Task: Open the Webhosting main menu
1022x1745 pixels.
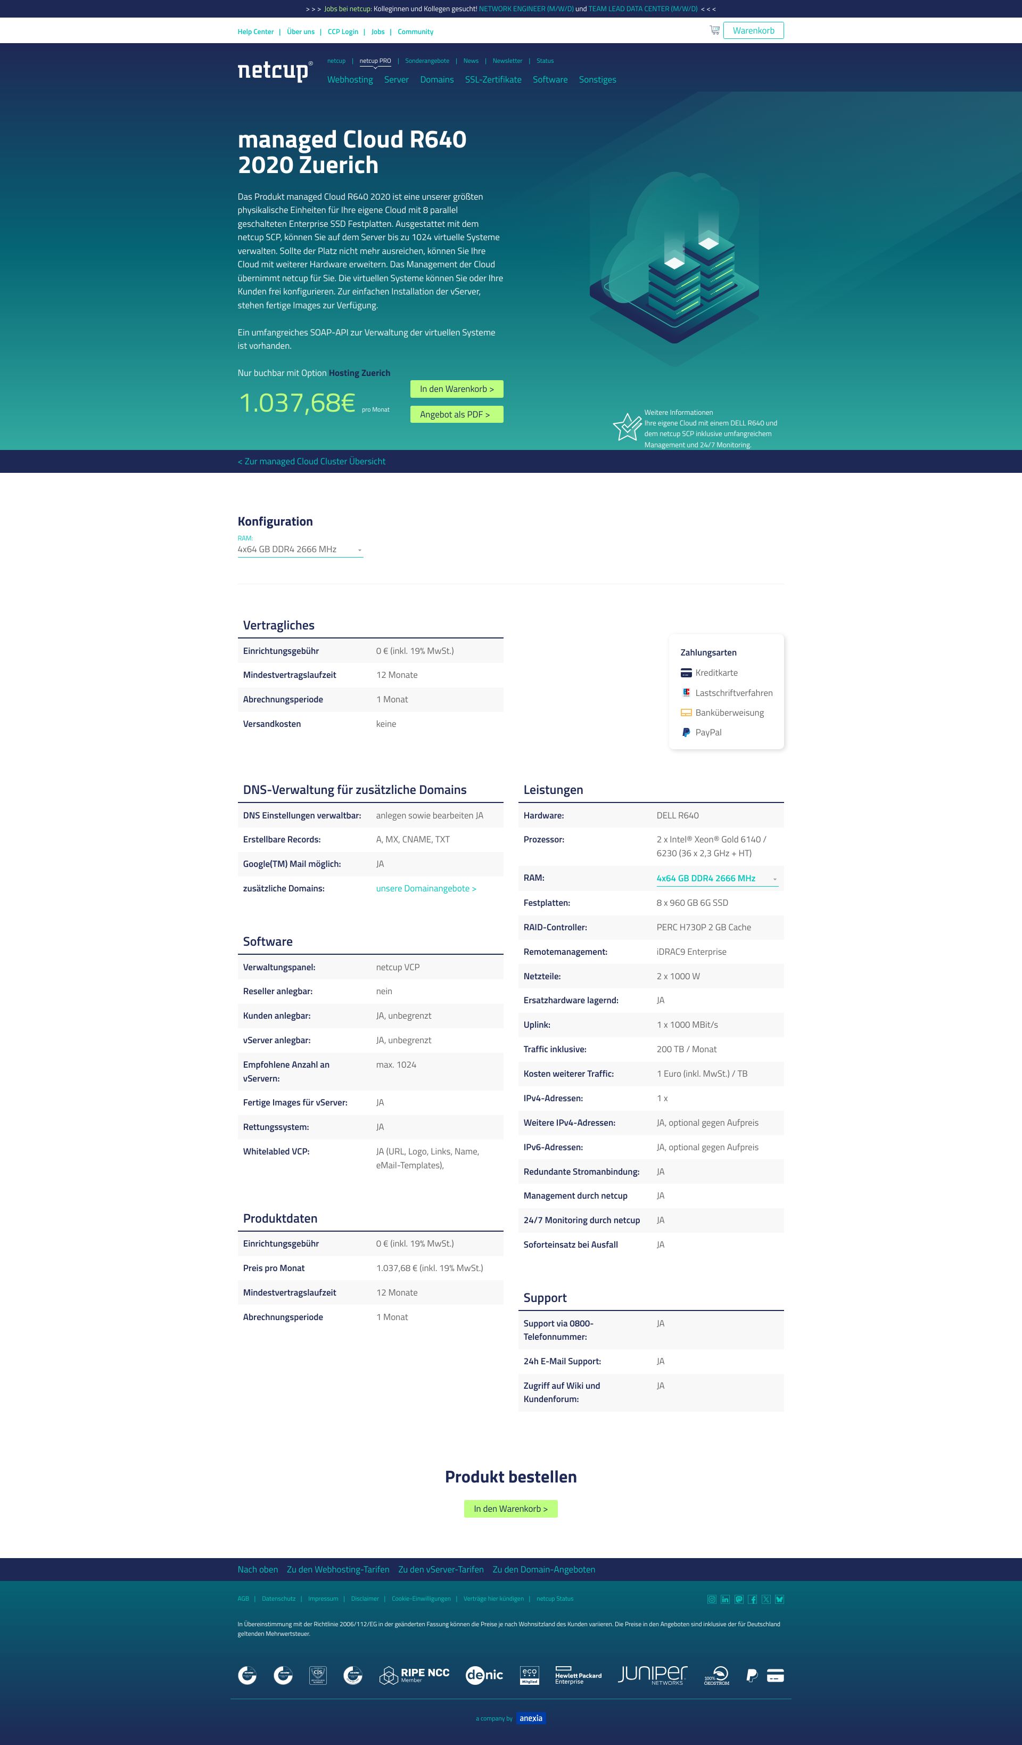Action: pyautogui.click(x=350, y=80)
